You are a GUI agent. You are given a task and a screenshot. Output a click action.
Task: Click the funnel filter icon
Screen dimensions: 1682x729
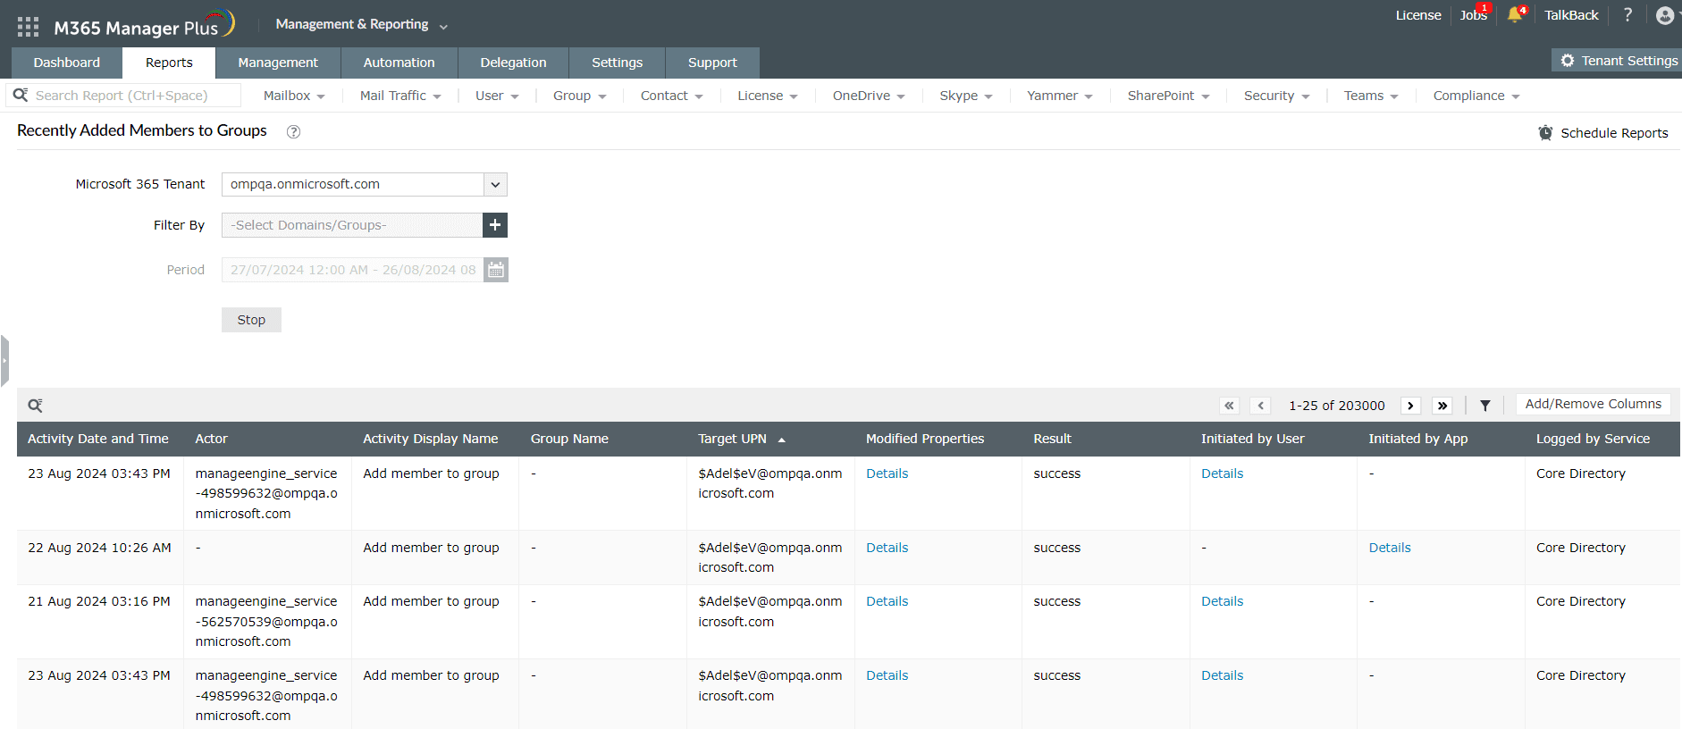[1484, 406]
